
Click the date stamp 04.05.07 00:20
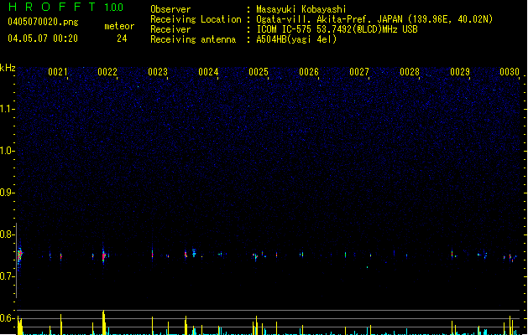point(43,39)
